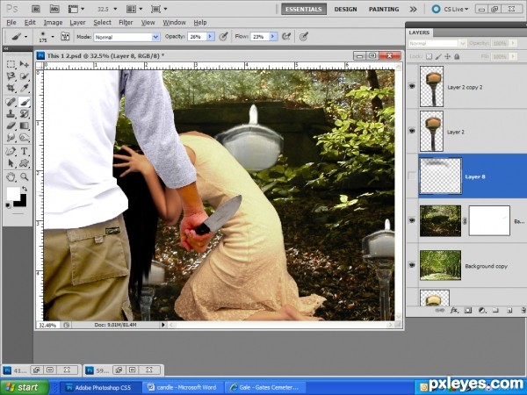This screenshot has height=395, width=527.
Task: Hide Layer 2 visibility eye
Action: (412, 131)
